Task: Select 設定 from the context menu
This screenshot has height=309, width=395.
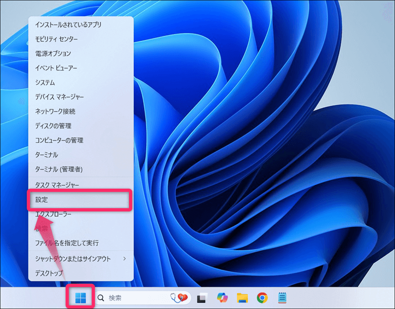Action: (80, 200)
